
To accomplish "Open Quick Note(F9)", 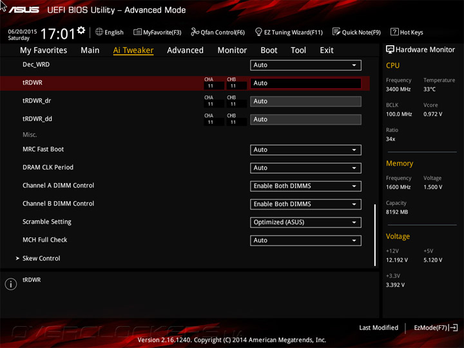I will pyautogui.click(x=356, y=32).
